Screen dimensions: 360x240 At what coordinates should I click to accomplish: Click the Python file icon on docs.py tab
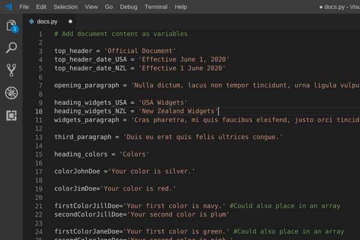31,22
